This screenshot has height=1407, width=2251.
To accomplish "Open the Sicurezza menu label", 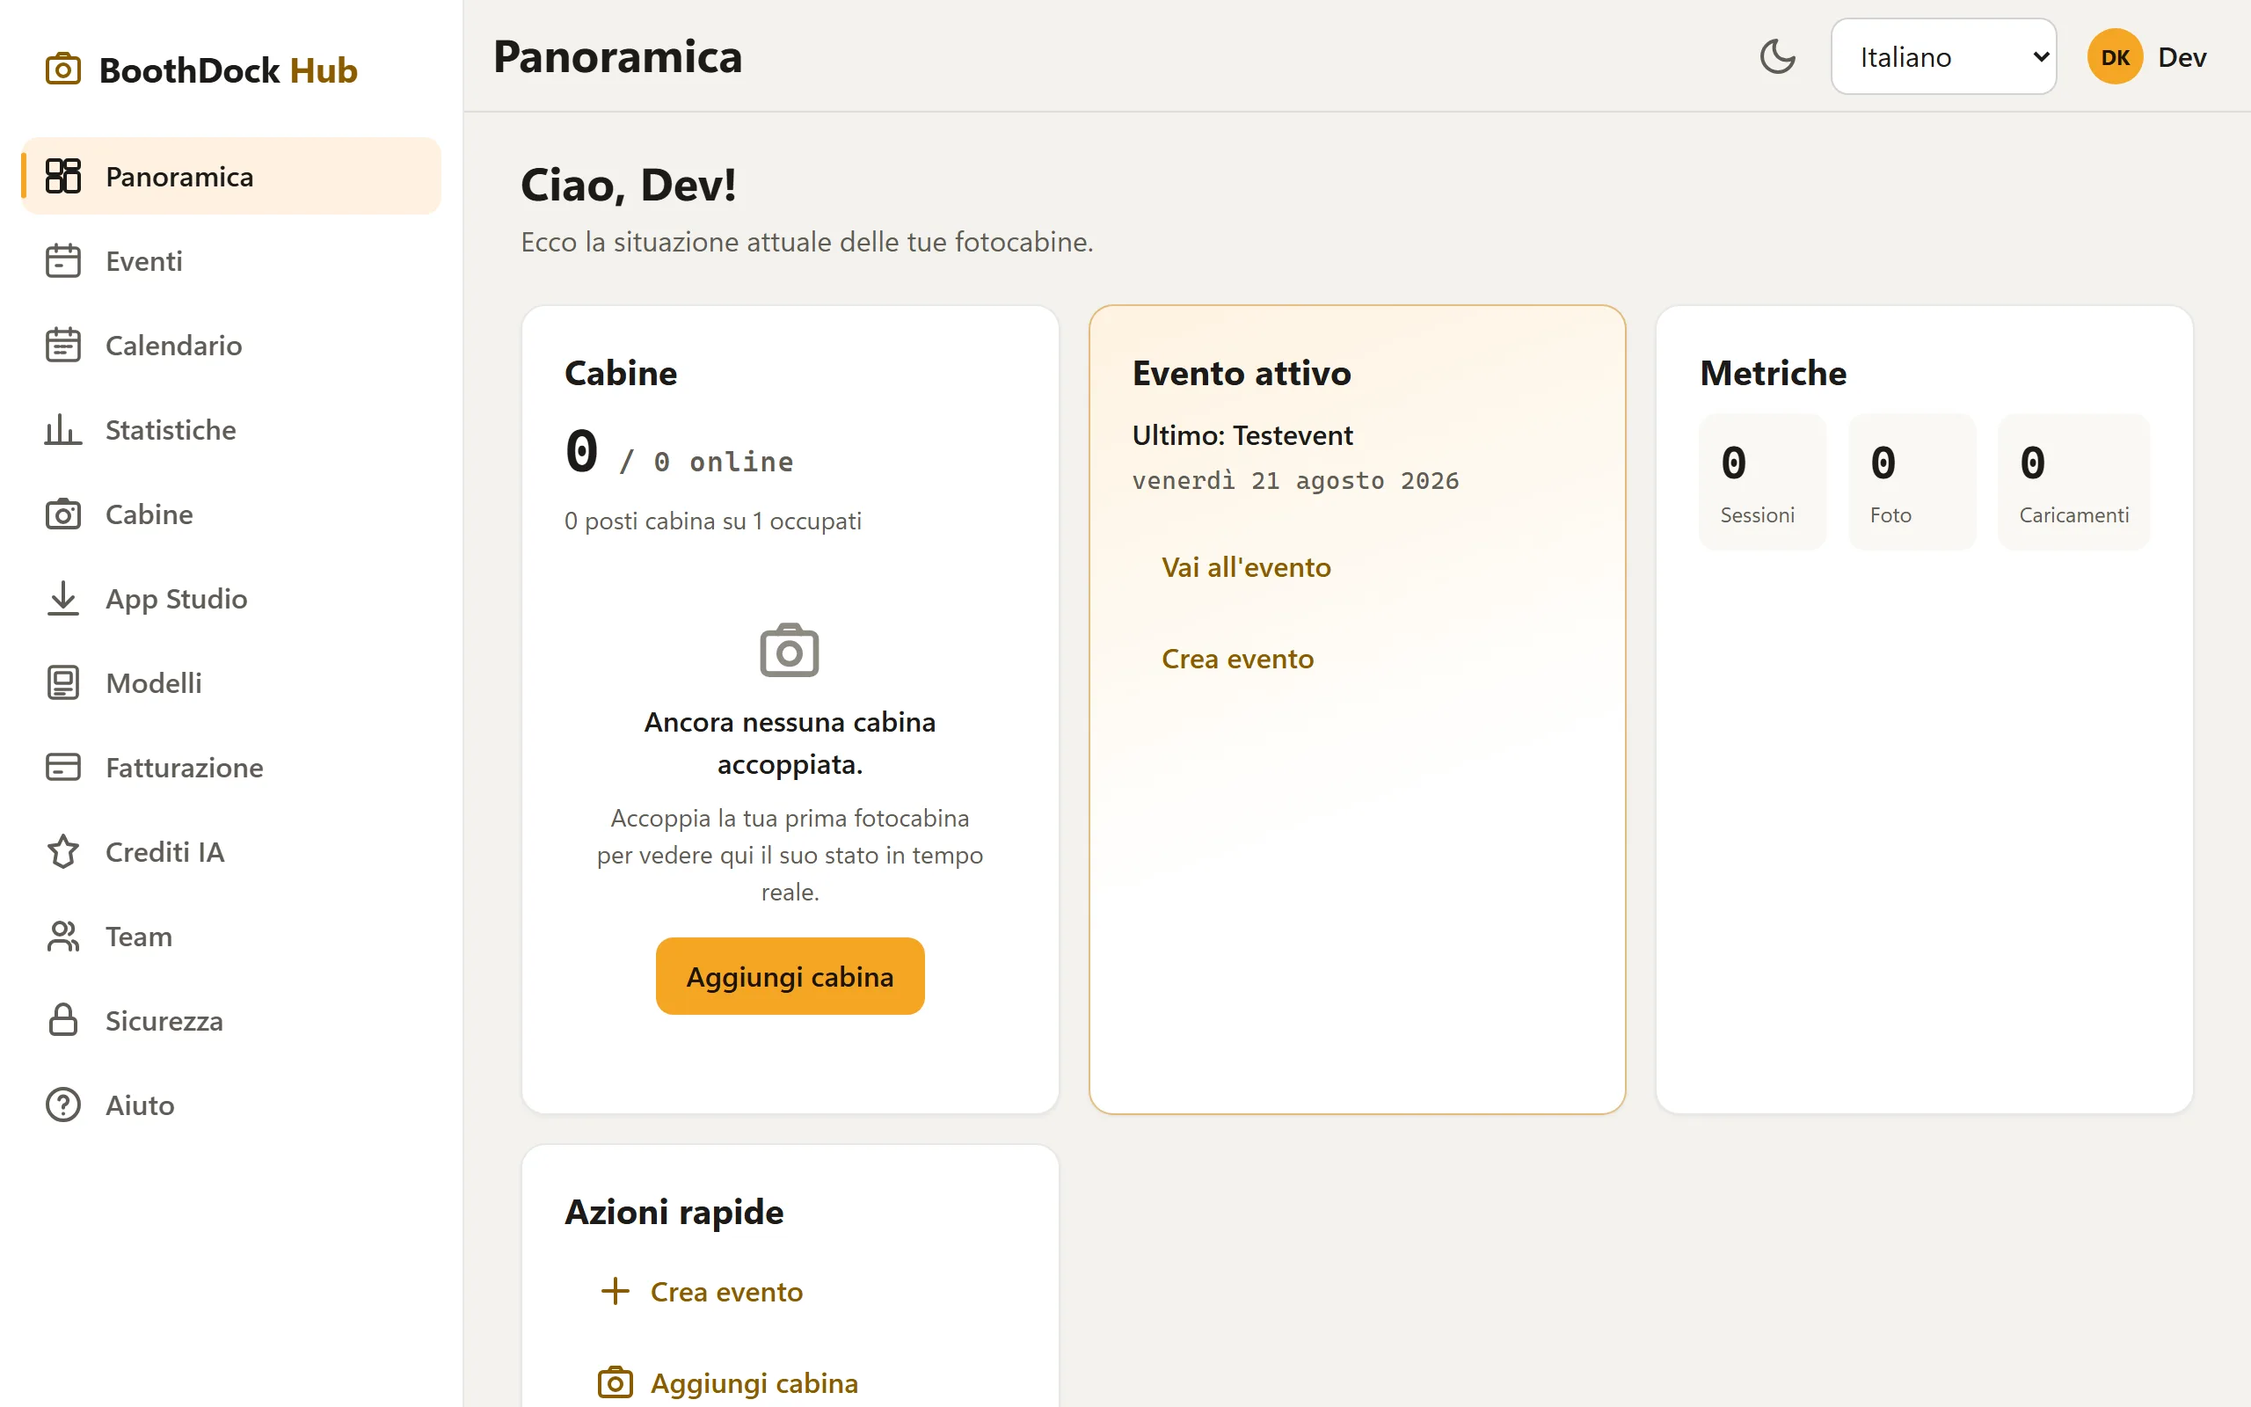I will (x=164, y=1020).
